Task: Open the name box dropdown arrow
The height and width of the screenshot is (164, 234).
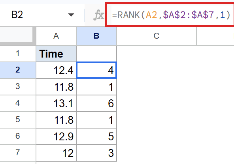Action: (x=71, y=15)
